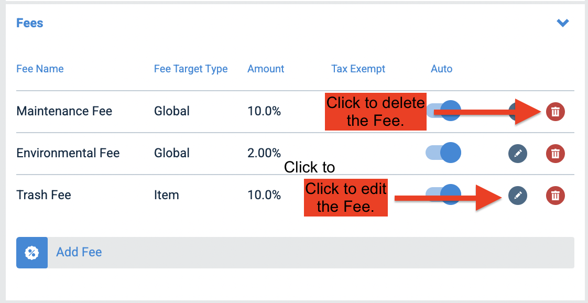588x303 pixels.
Task: Click Global target type for Environmental Fee
Action: 172,153
